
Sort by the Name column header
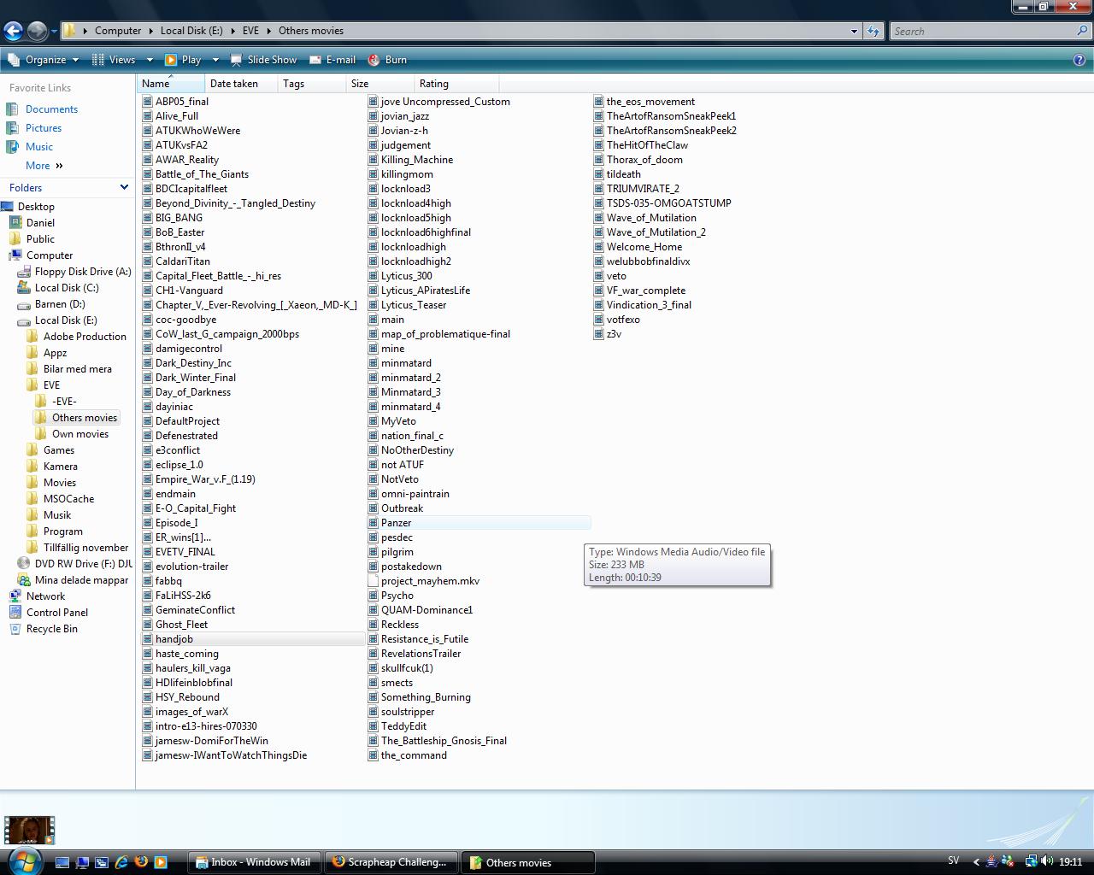(x=171, y=84)
